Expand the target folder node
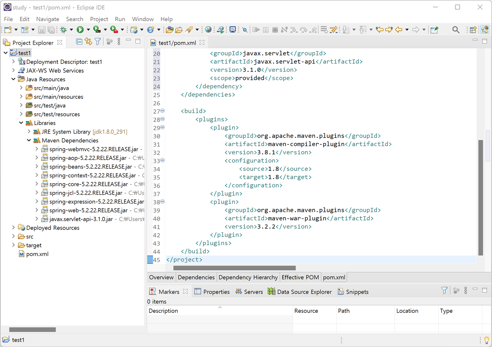Image resolution: width=492 pixels, height=347 pixels. coord(13,245)
